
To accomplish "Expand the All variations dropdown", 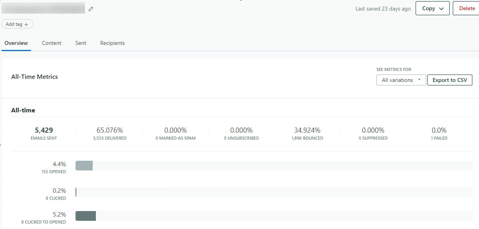I will pyautogui.click(x=401, y=80).
